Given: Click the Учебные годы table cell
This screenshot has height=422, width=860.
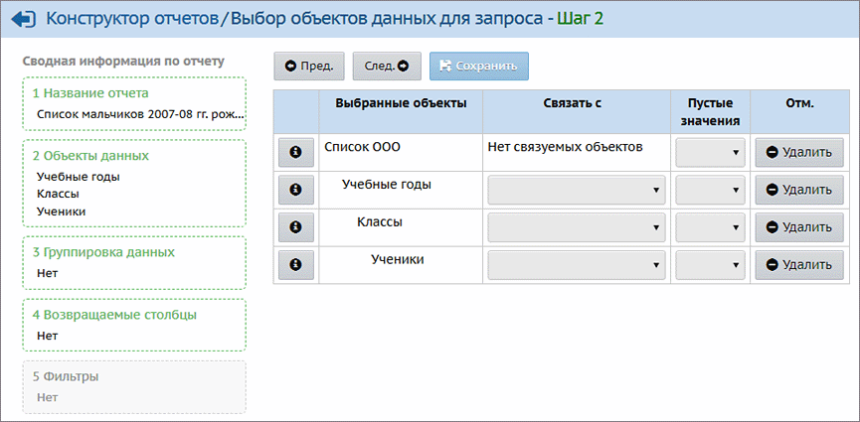Looking at the screenshot, I should coord(401,190).
